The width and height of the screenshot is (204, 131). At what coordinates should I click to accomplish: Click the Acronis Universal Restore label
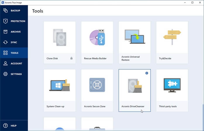click(x=130, y=58)
